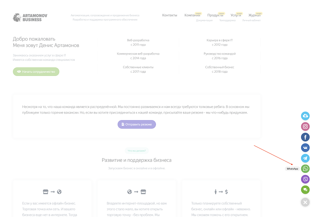
Task: Select 'Журнал' in the navigation
Action: (255, 15)
